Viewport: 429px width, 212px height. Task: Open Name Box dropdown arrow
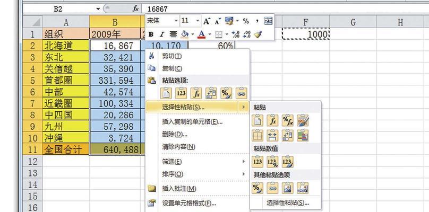coord(98,9)
